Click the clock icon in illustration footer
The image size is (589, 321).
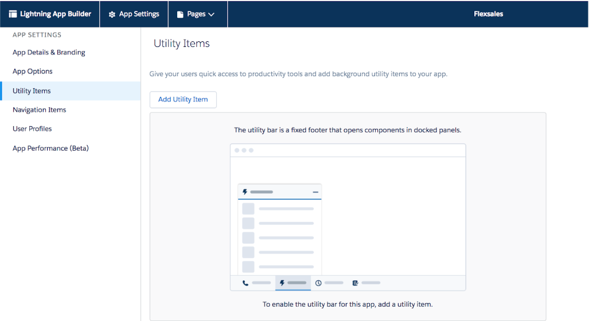[x=318, y=283]
